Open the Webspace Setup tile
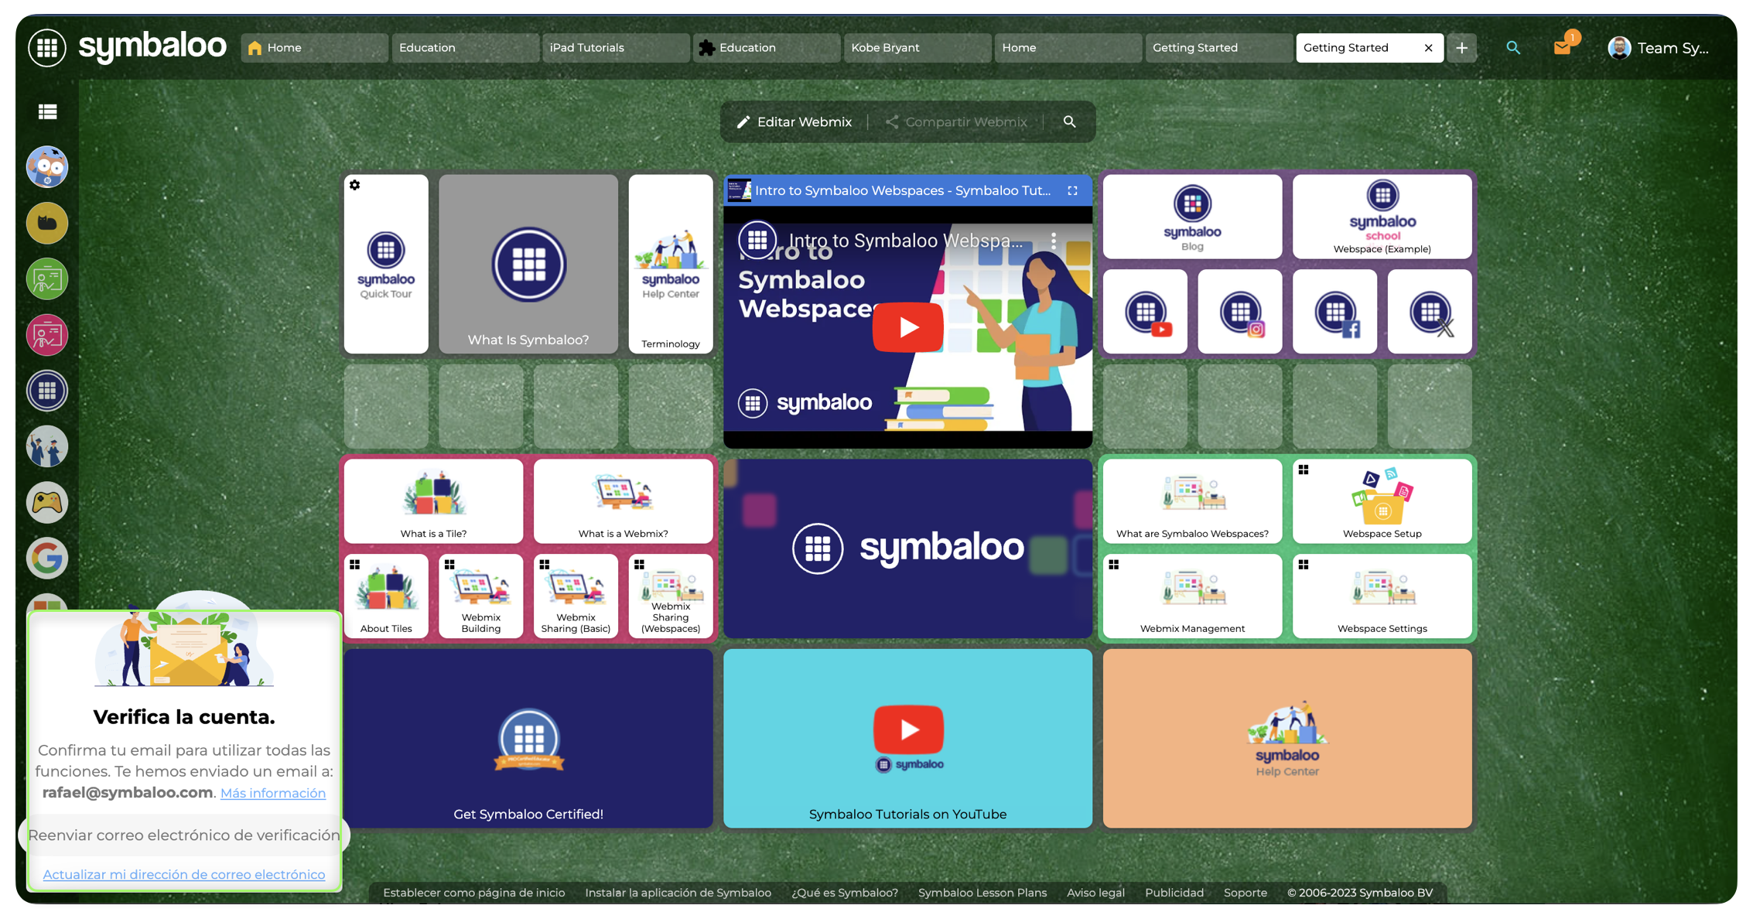This screenshot has width=1753, height=919. (1382, 501)
